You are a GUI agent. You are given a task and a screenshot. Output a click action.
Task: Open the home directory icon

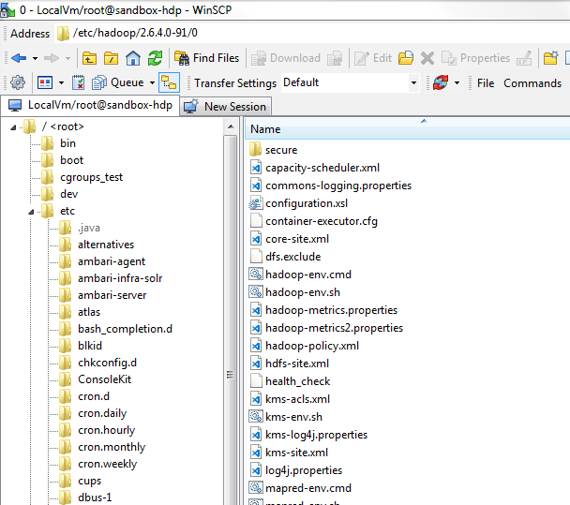tap(133, 58)
